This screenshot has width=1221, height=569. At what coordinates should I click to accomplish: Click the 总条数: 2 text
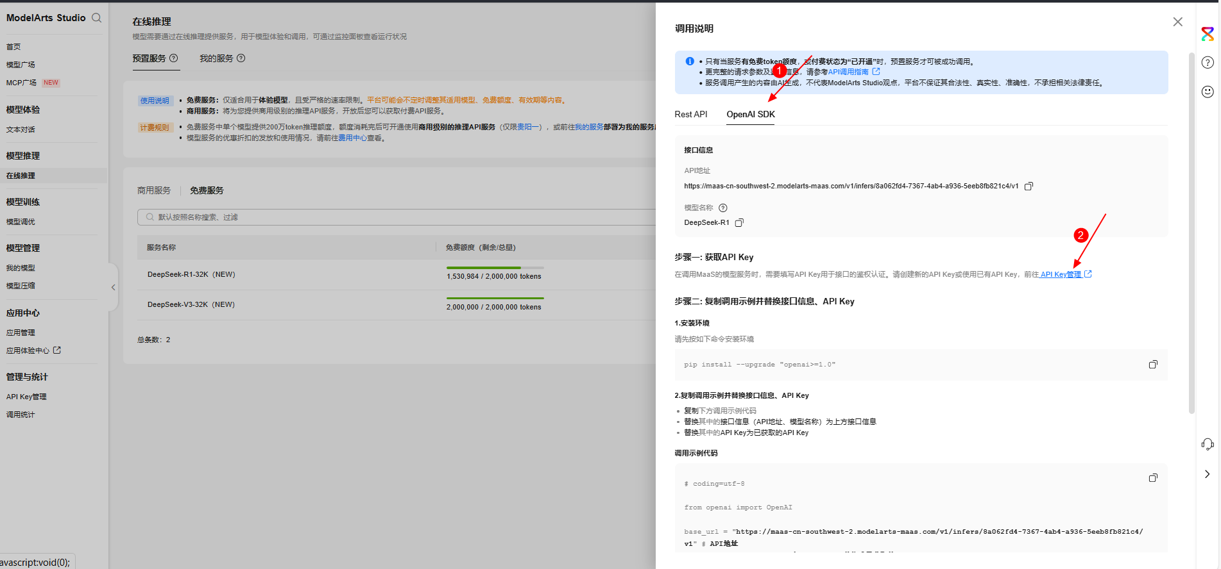153,340
